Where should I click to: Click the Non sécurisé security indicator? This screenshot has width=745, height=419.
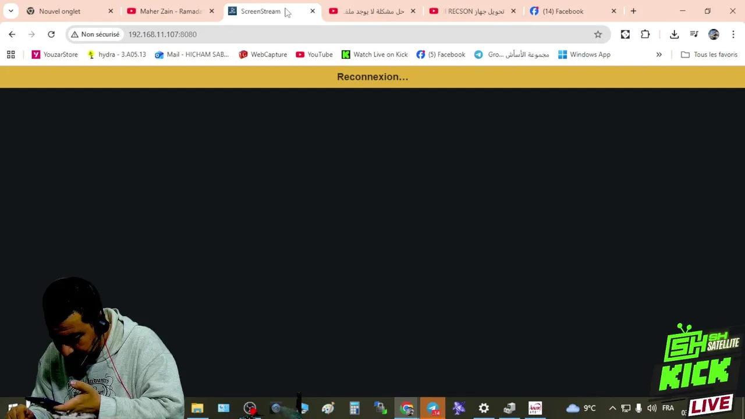[x=95, y=34]
